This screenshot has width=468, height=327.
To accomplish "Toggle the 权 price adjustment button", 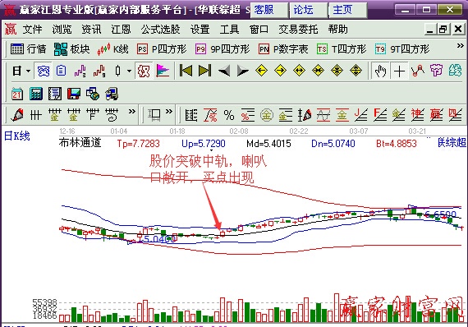I will pyautogui.click(x=144, y=71).
